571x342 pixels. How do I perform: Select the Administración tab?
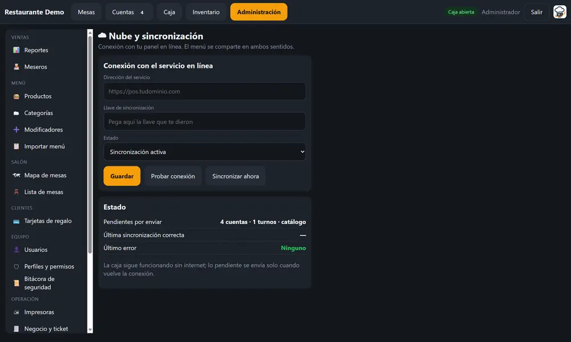(x=259, y=12)
